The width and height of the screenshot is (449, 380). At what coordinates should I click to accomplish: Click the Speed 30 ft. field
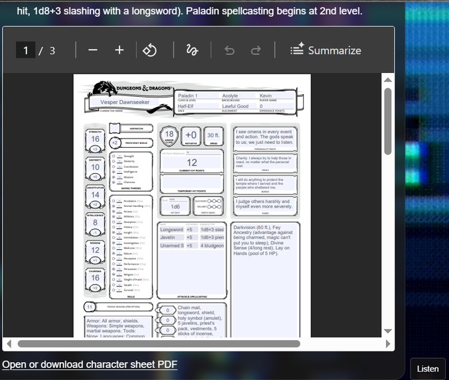(x=214, y=135)
